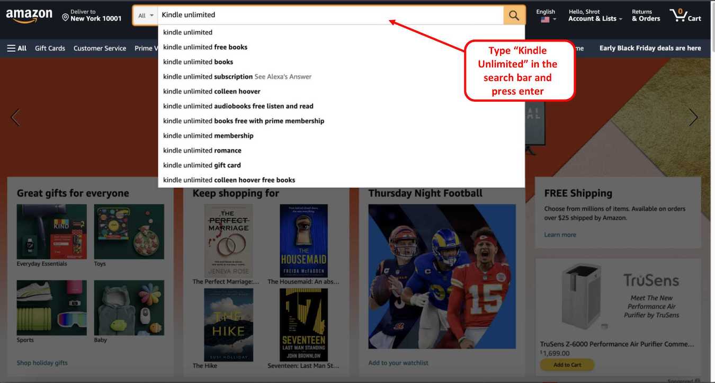This screenshot has width=715, height=383.
Task: Open The Hike book cover
Action: pos(228,325)
